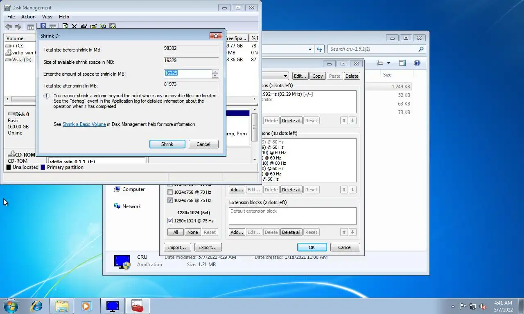The width and height of the screenshot is (524, 314).
Task: Open Windows Media Player from the taskbar
Action: [x=87, y=306]
